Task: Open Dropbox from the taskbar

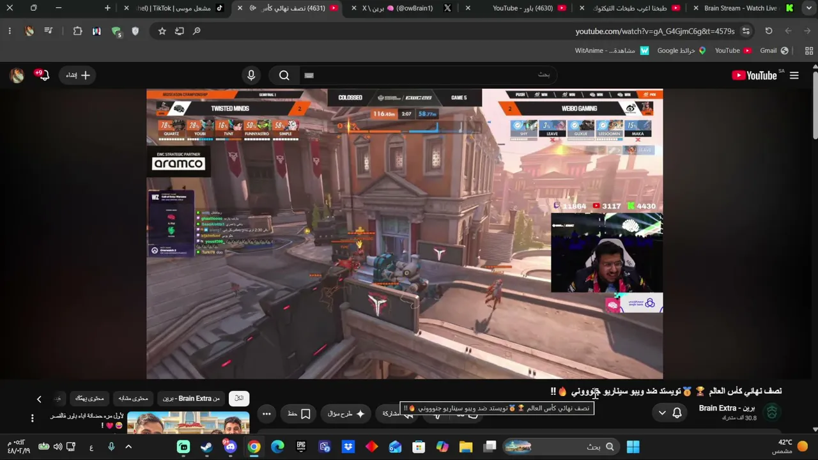Action: click(348, 447)
